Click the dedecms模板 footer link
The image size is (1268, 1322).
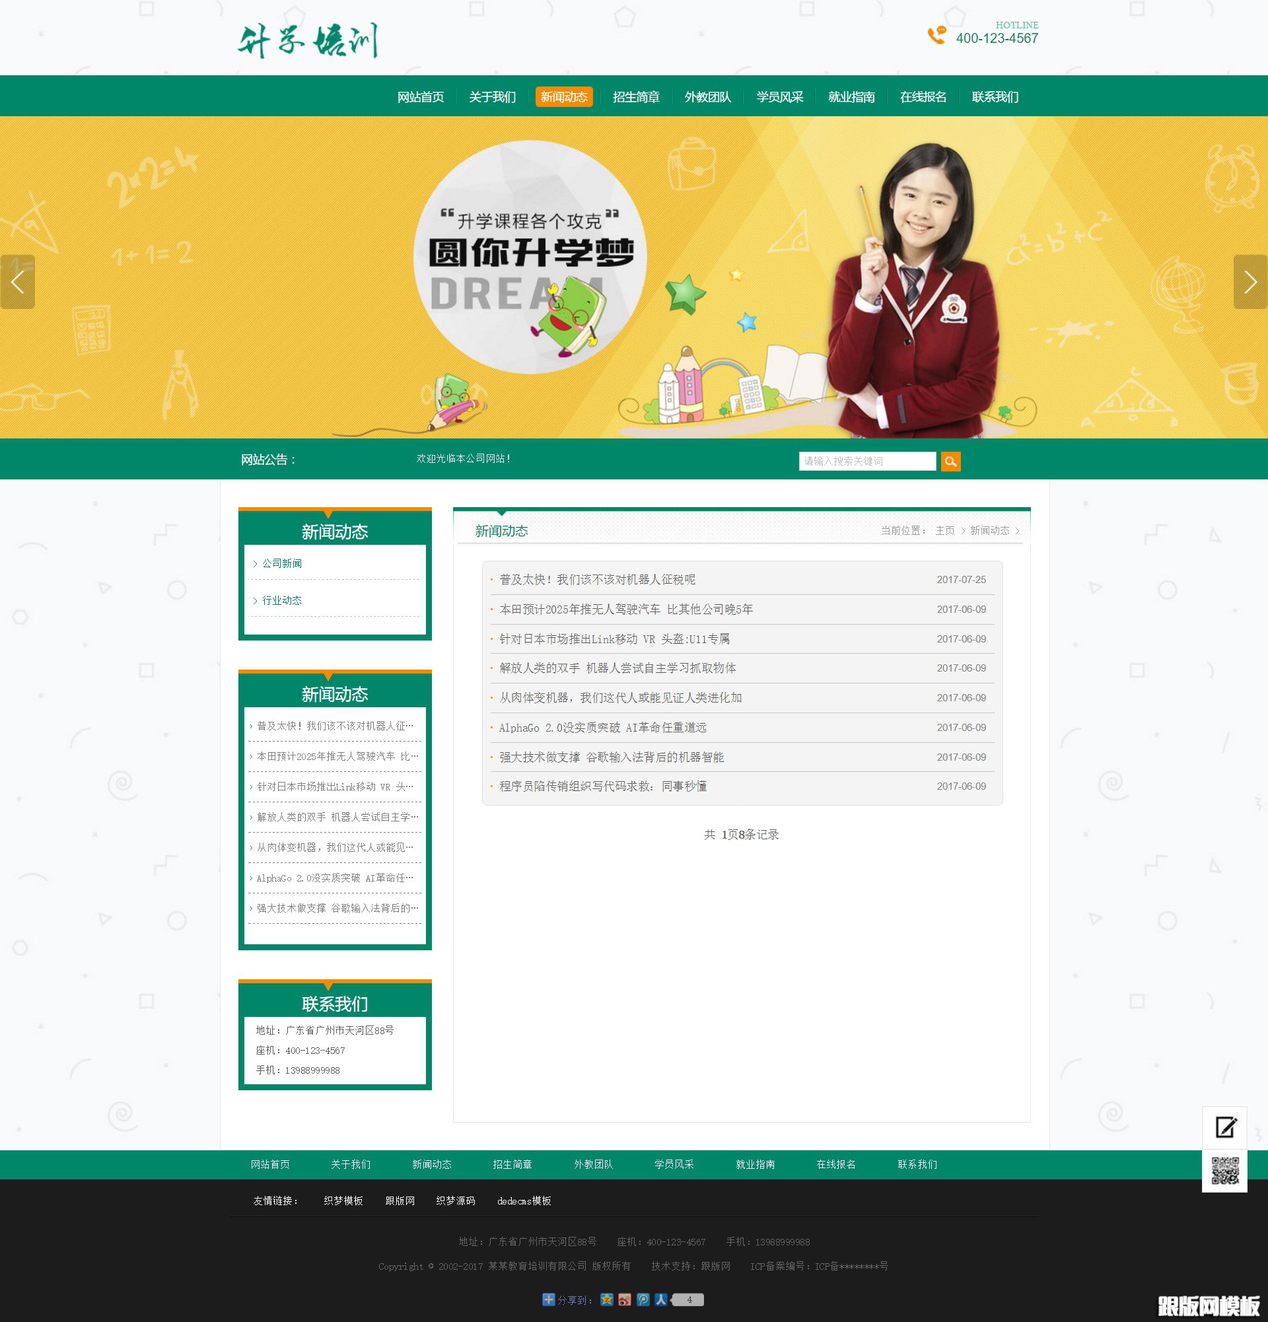[x=525, y=1200]
